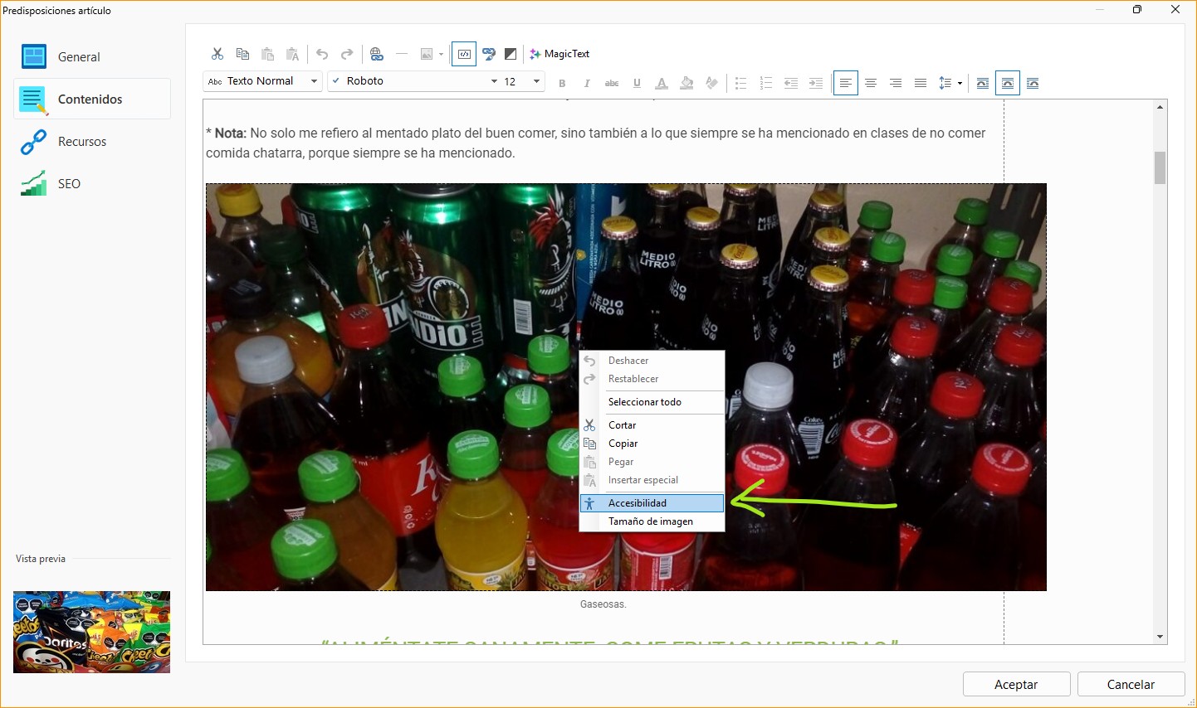
Task: Open the SEO section
Action: pos(92,184)
